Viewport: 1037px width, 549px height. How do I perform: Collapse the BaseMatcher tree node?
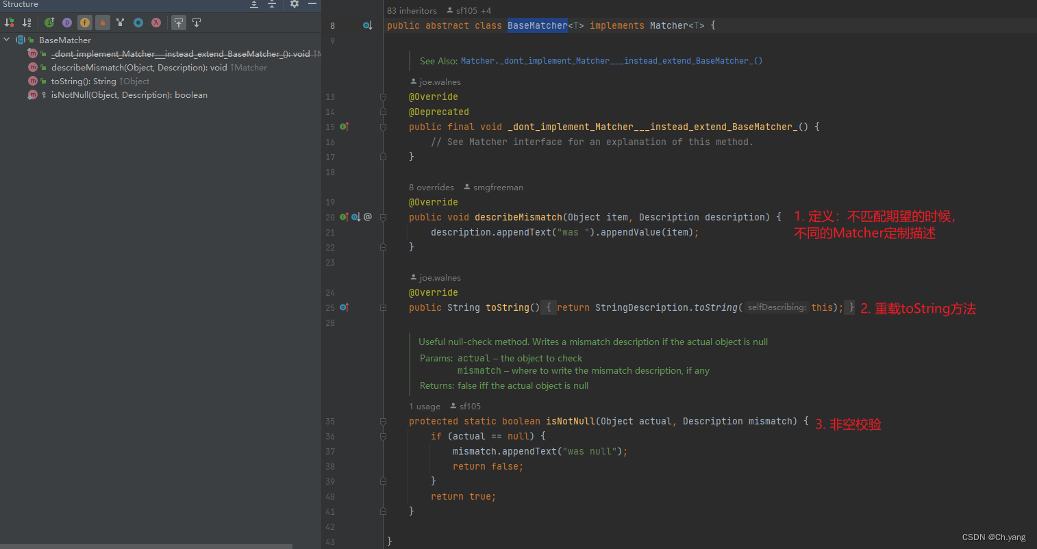[x=7, y=40]
